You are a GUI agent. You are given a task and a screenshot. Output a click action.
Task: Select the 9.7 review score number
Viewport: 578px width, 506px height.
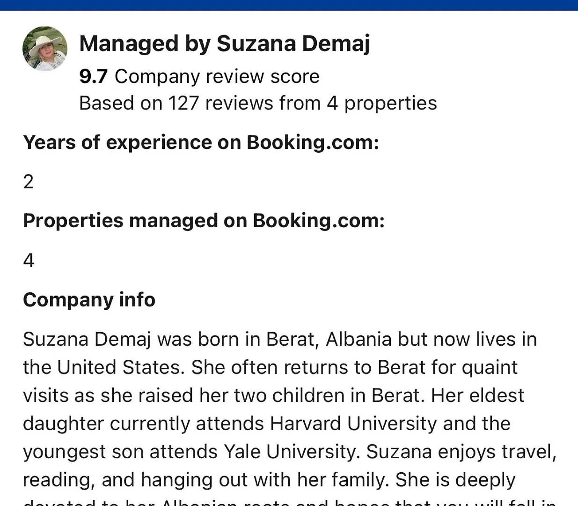94,76
